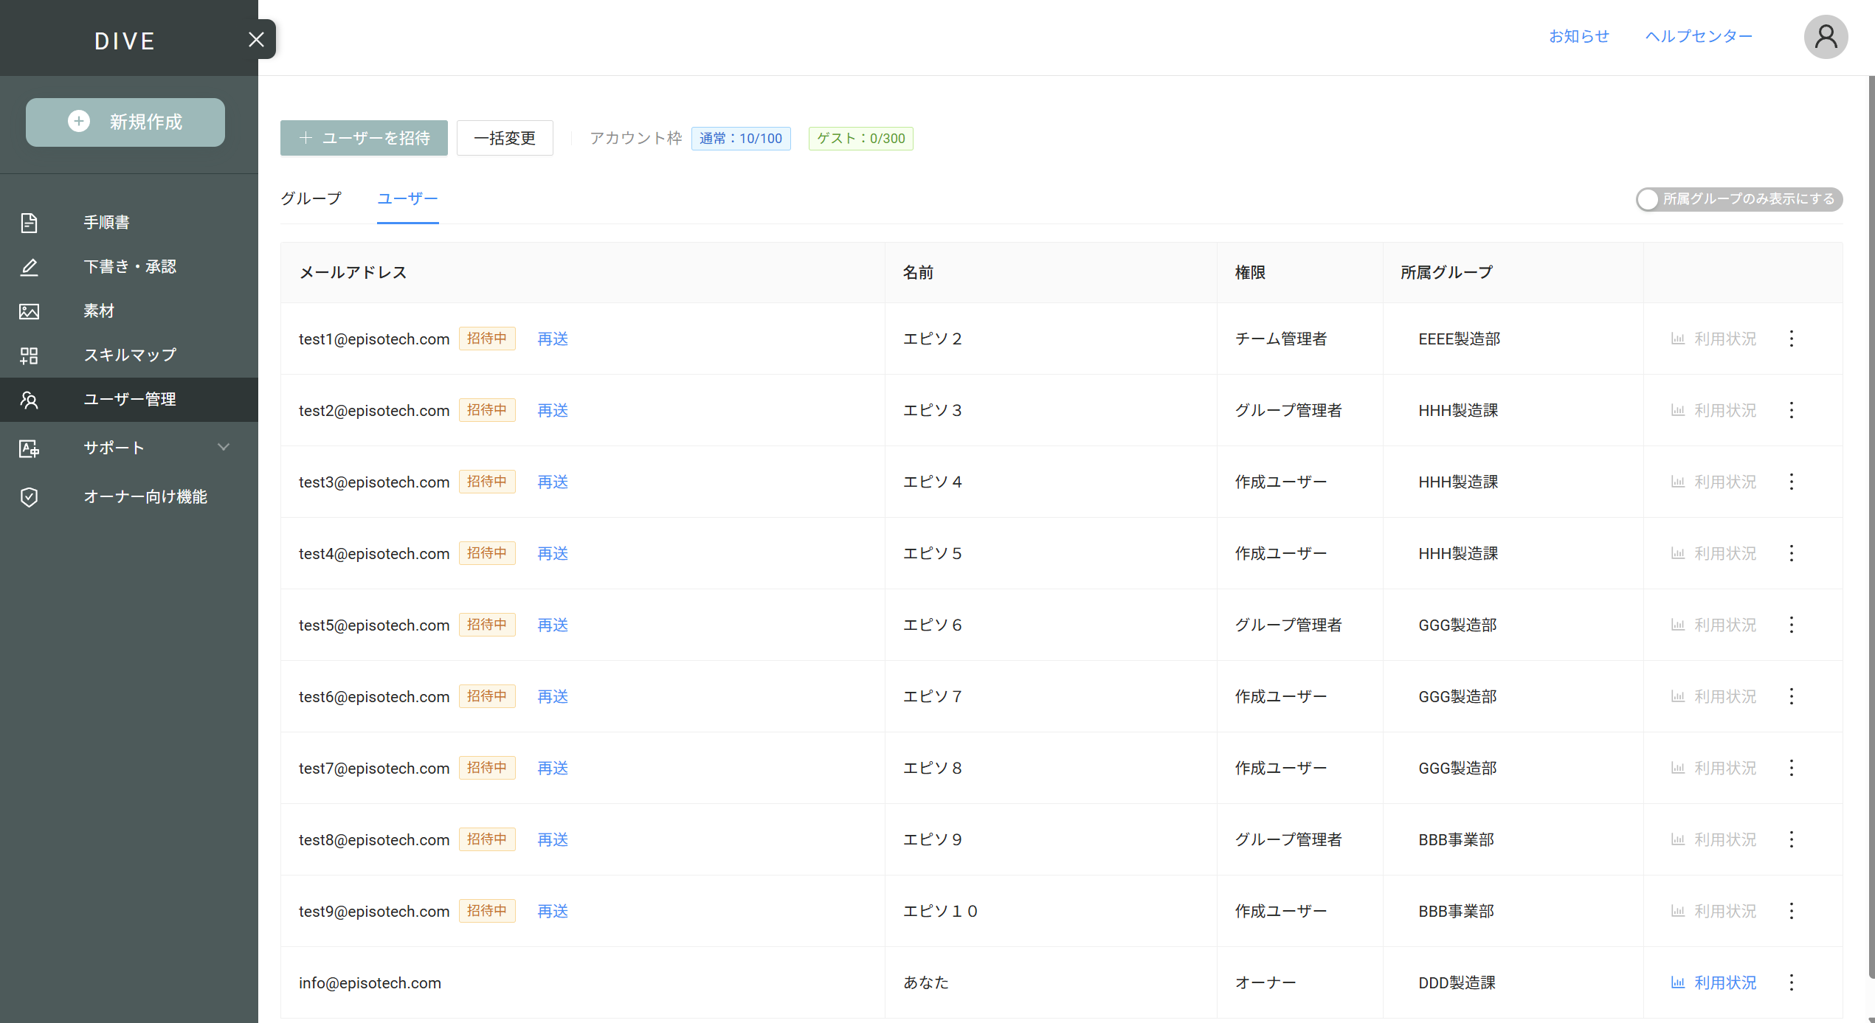
Task: Select the ユーザー tab
Action: [x=407, y=198]
